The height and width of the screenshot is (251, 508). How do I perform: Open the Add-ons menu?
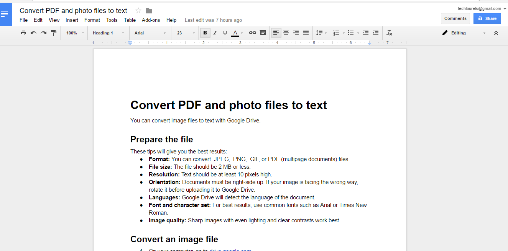point(151,20)
